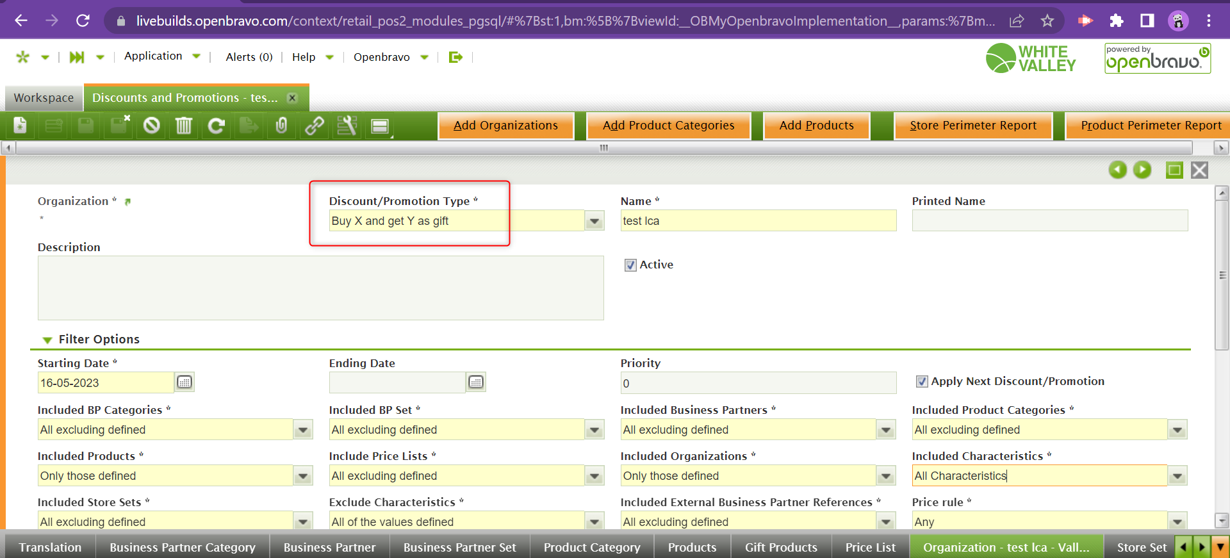Screen dimensions: 1230x558
Task: Click the green logout icon in menu bar
Action: pyautogui.click(x=455, y=57)
